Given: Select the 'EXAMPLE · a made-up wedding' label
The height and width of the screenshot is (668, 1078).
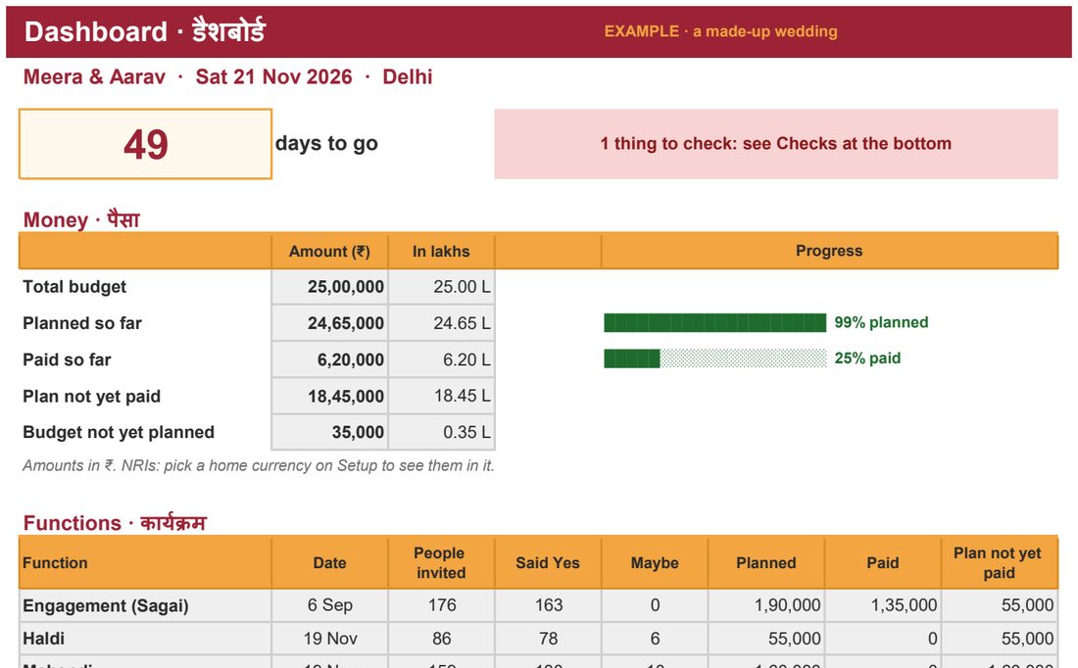Looking at the screenshot, I should point(720,31).
